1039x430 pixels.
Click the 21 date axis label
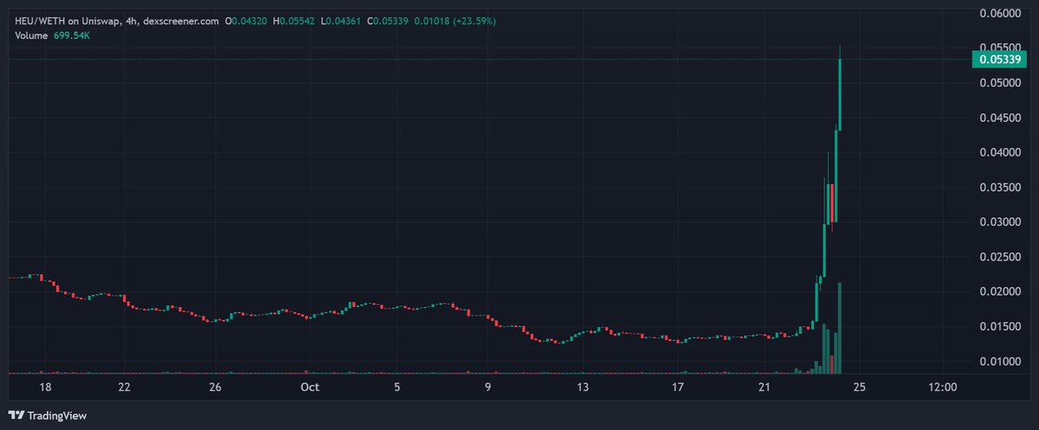click(x=765, y=387)
